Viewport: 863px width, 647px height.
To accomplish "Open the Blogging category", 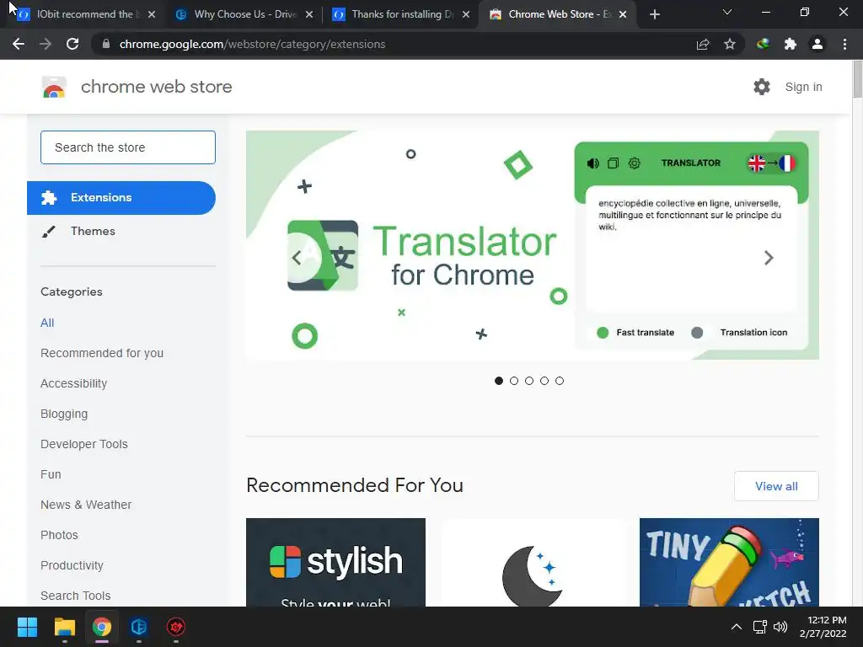I will coord(64,414).
